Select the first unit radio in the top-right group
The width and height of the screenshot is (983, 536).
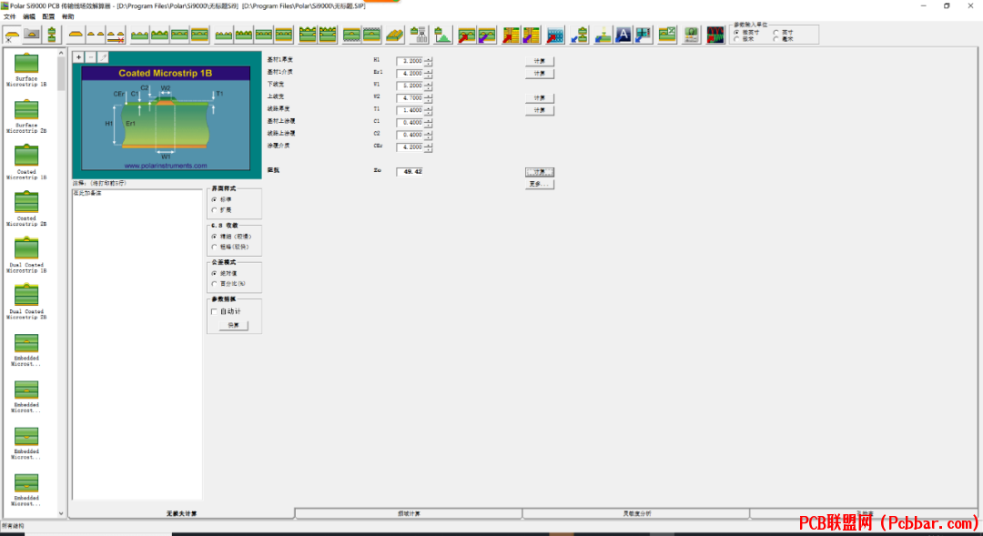click(x=736, y=33)
